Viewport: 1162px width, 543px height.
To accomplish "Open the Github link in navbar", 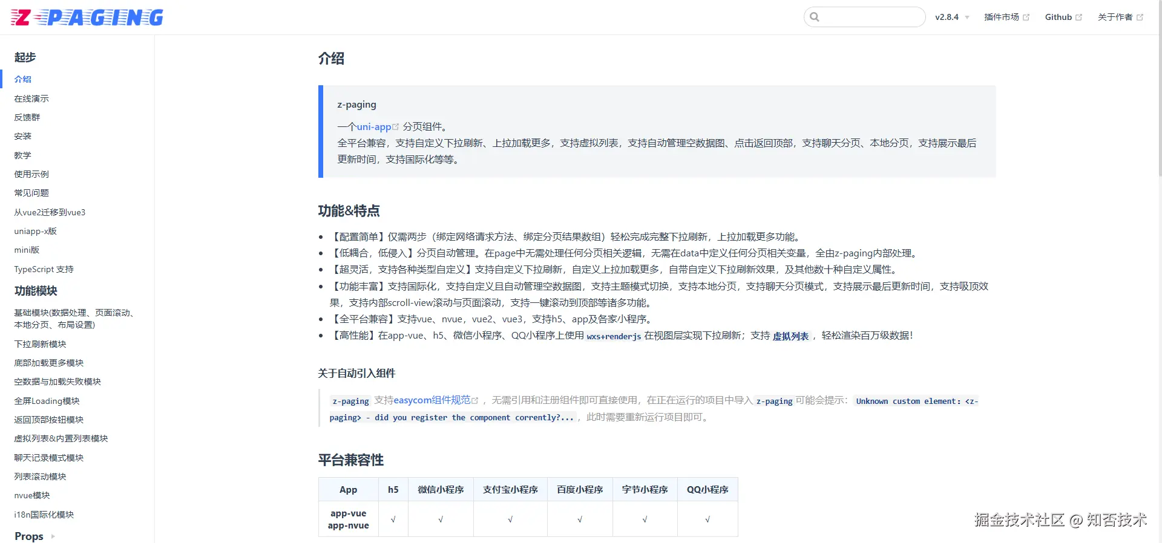I will coord(1063,17).
